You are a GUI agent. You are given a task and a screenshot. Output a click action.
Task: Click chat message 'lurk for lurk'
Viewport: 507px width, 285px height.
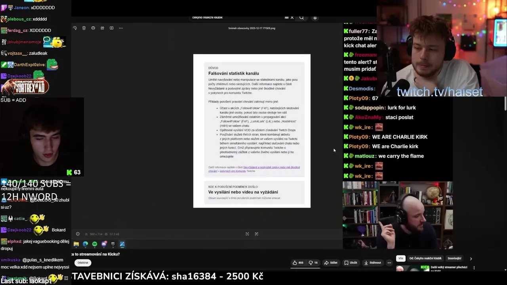pyautogui.click(x=401, y=108)
